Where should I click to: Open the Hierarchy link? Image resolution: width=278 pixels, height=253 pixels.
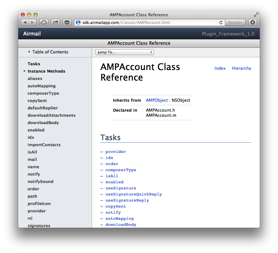click(x=241, y=68)
